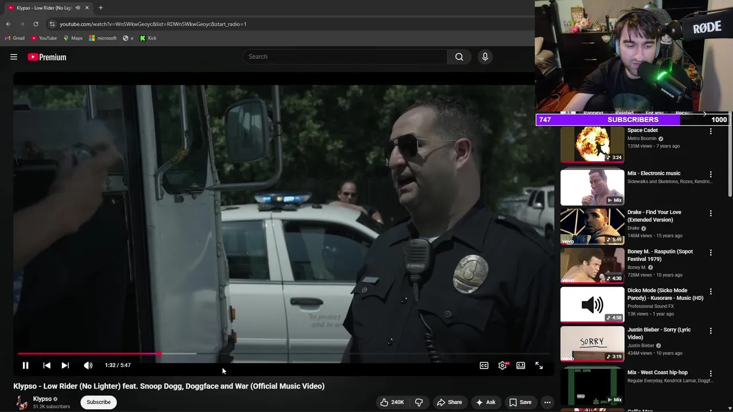Click the search magnifier button

[459, 57]
